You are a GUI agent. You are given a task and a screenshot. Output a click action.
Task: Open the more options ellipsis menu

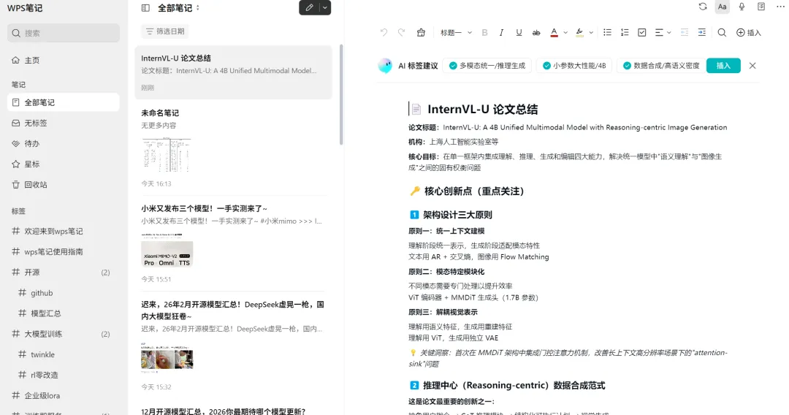click(x=780, y=7)
